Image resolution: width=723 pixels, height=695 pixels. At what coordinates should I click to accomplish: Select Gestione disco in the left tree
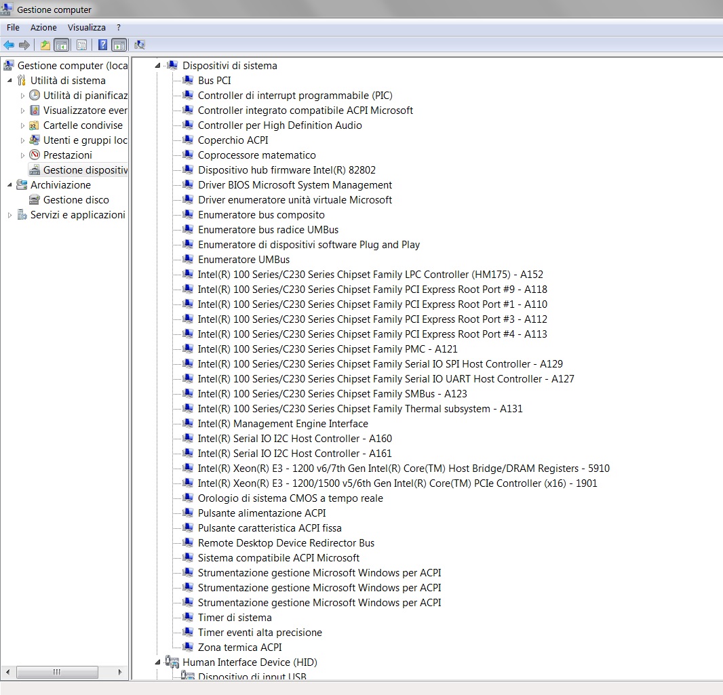coord(75,200)
